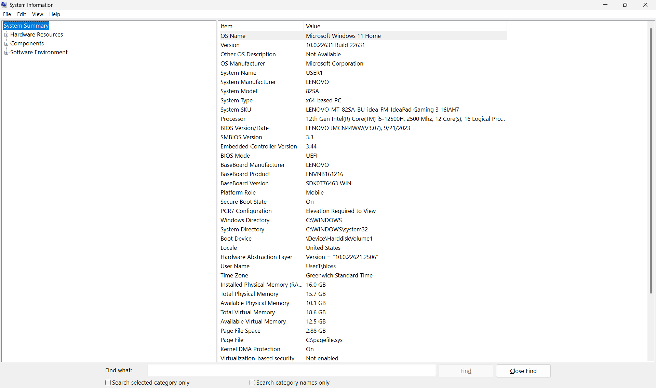Expand the Software Environment tree node
Viewport: 656px width, 388px height.
click(x=6, y=52)
